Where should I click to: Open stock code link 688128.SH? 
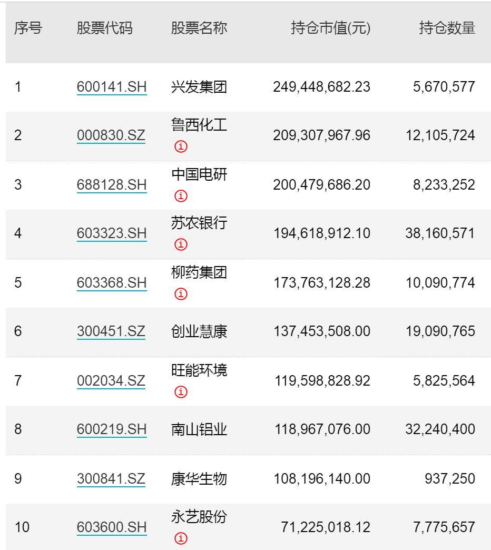click(x=112, y=185)
